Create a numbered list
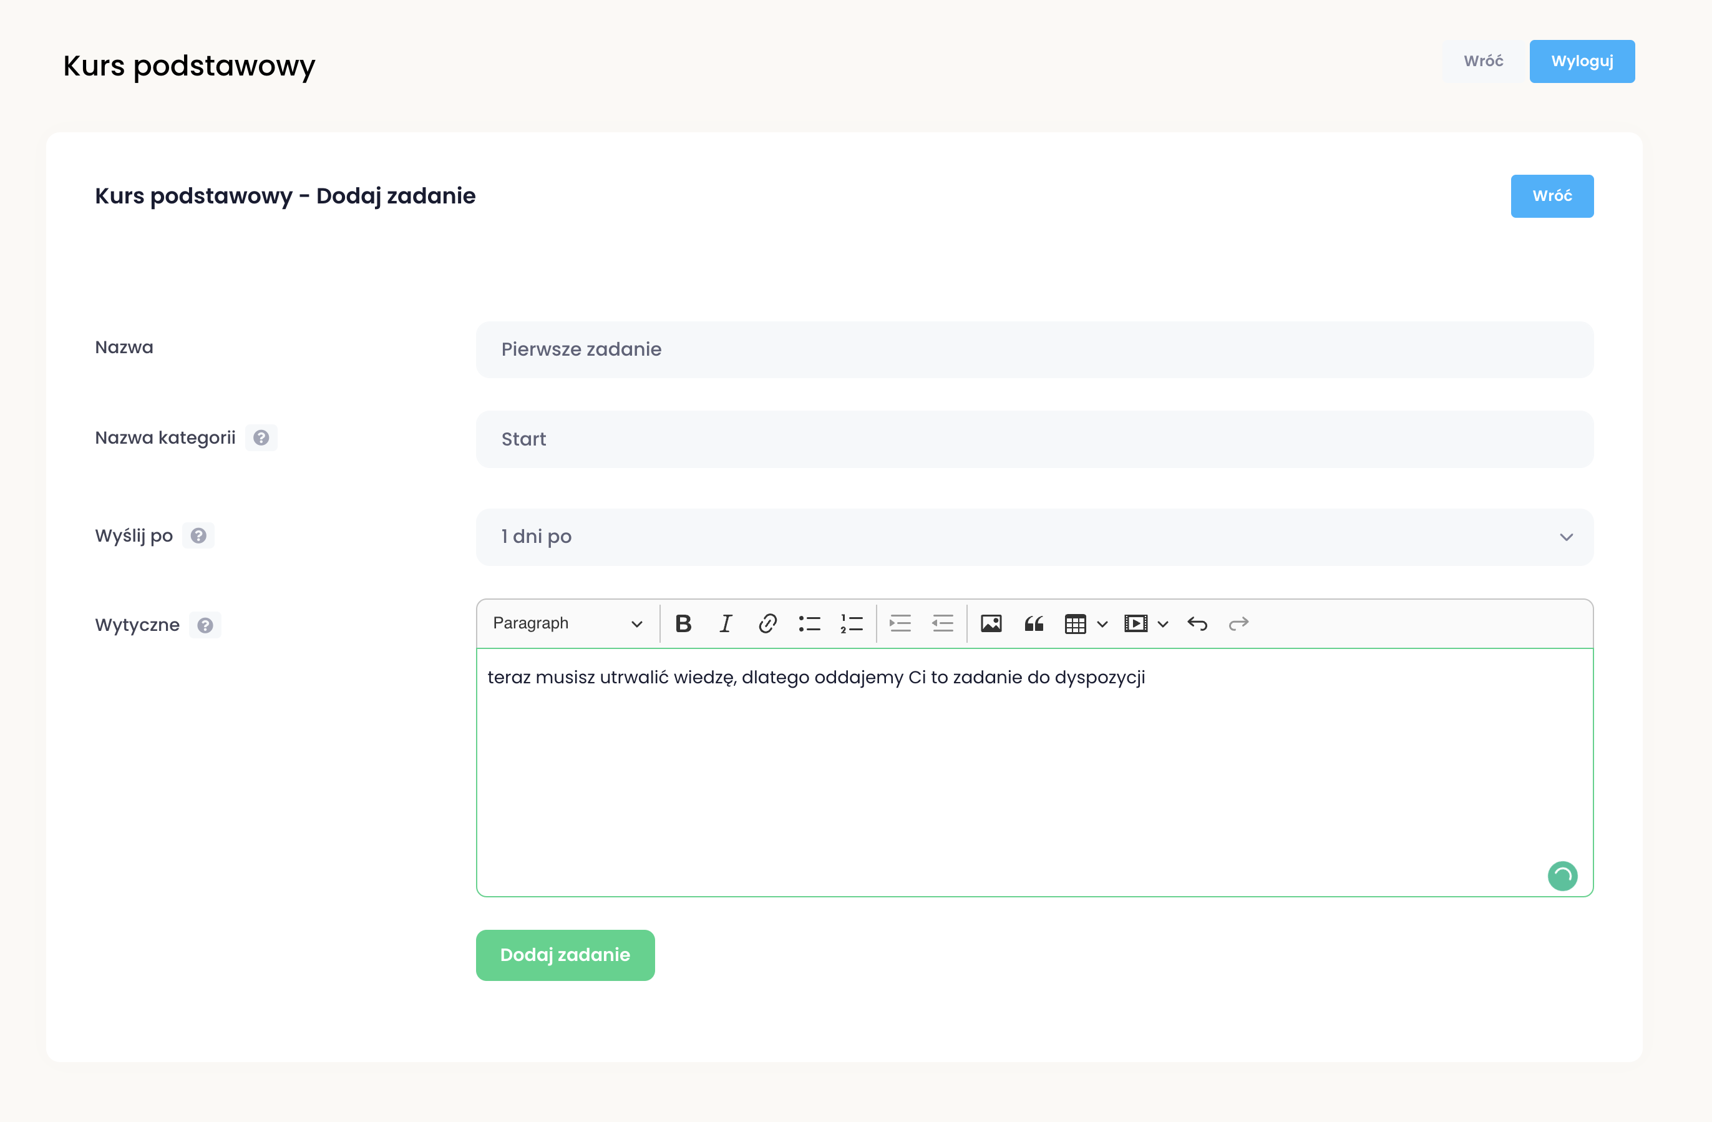This screenshot has width=1712, height=1122. (x=851, y=623)
